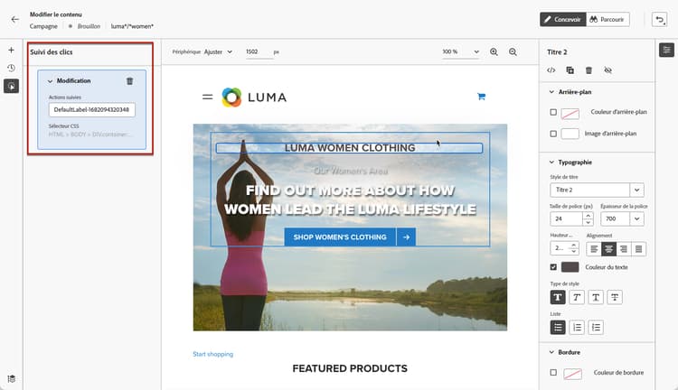Collapse the Bordure section
Screen dimensions: 678x390
point(551,352)
